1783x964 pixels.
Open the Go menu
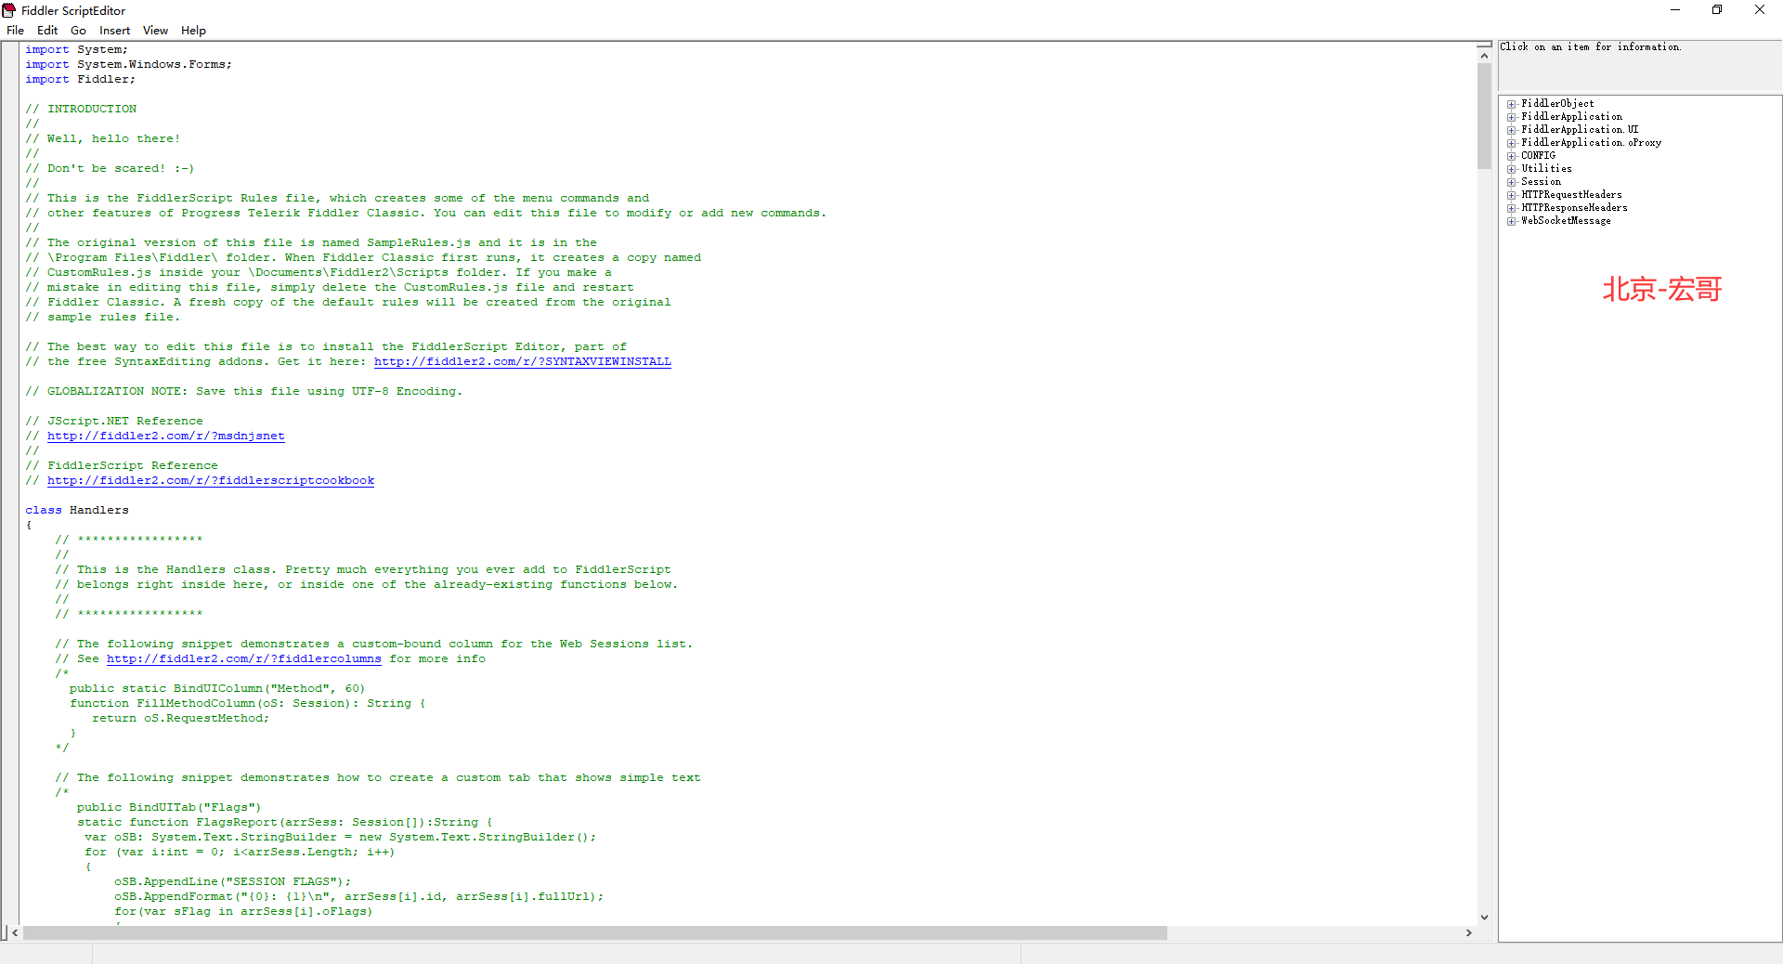click(78, 31)
